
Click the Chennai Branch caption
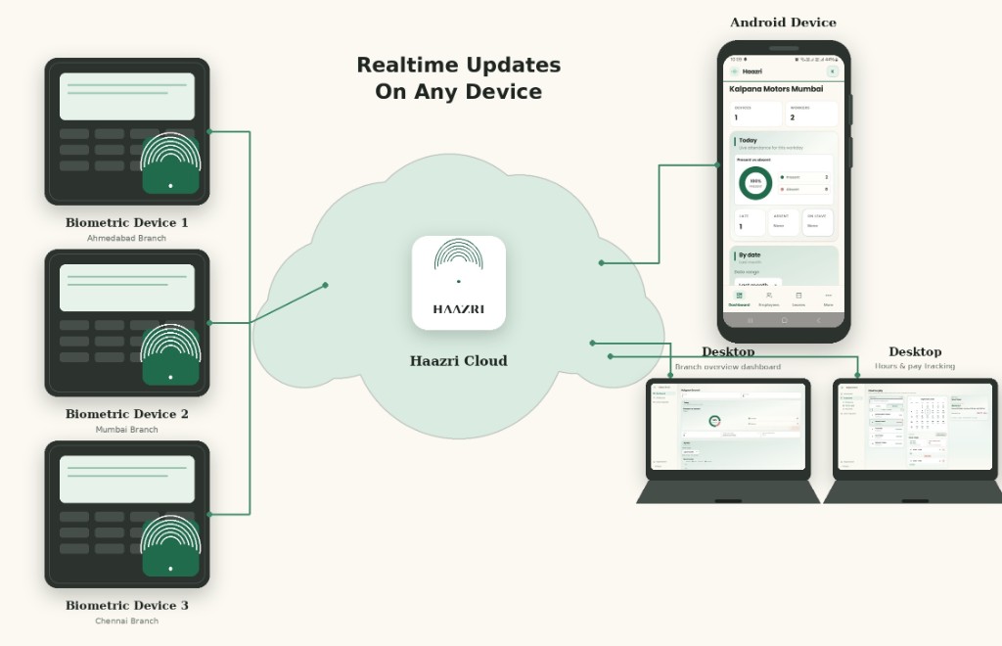point(126,621)
